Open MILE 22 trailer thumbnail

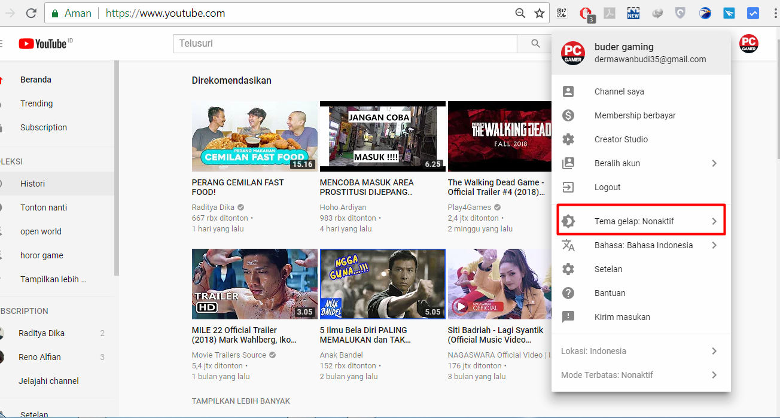click(x=255, y=284)
